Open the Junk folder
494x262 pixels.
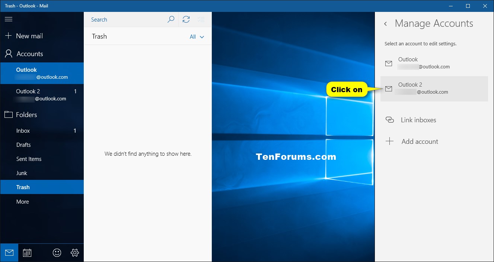coord(22,173)
